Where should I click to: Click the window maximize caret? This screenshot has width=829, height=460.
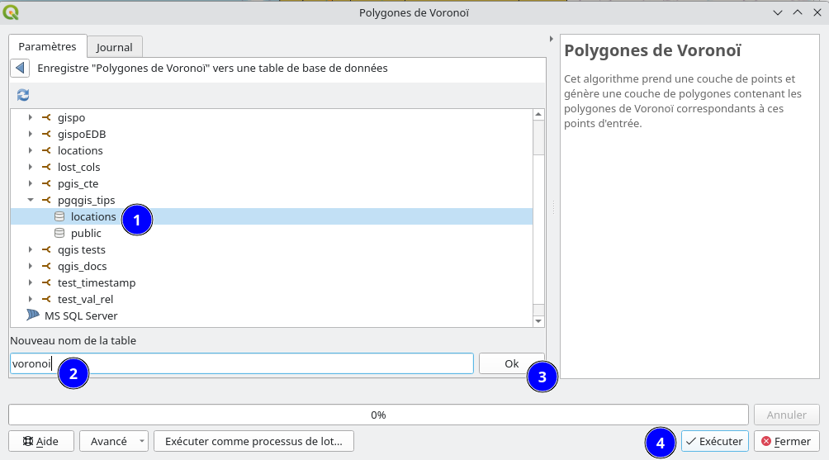(x=798, y=12)
